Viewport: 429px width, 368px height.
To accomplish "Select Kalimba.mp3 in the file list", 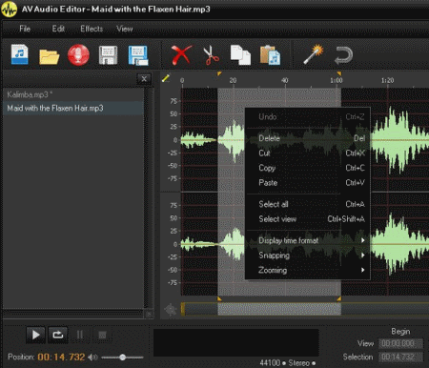I will 73,94.
